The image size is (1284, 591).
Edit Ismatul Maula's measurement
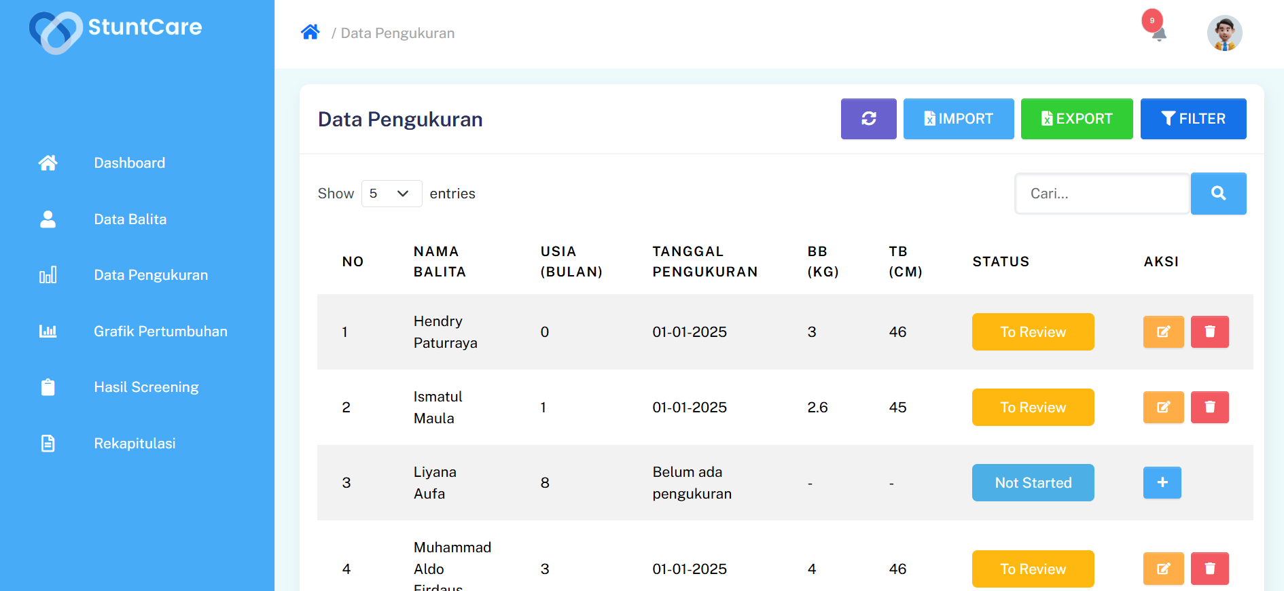point(1163,408)
